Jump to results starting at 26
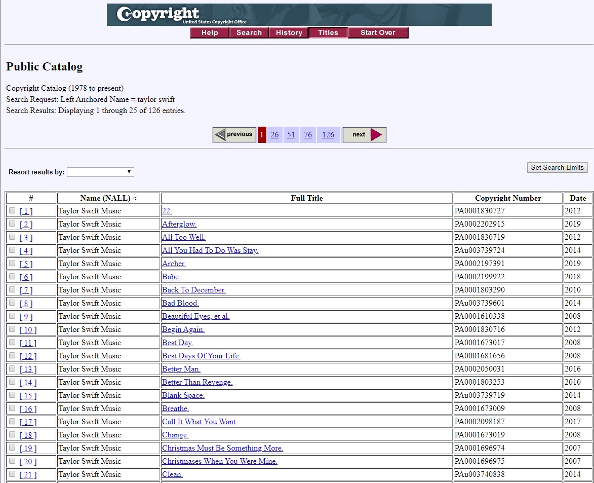Viewport: 594px width, 483px height. [x=274, y=135]
